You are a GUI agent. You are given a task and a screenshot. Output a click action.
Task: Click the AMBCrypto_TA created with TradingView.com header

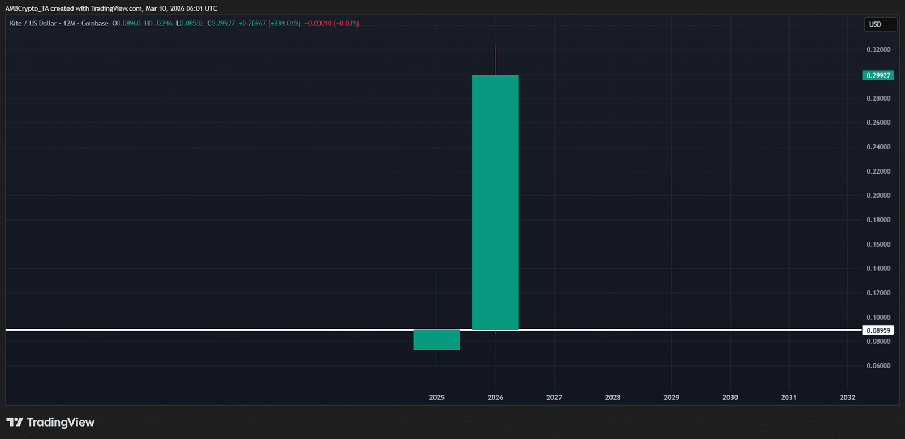pyautogui.click(x=111, y=8)
